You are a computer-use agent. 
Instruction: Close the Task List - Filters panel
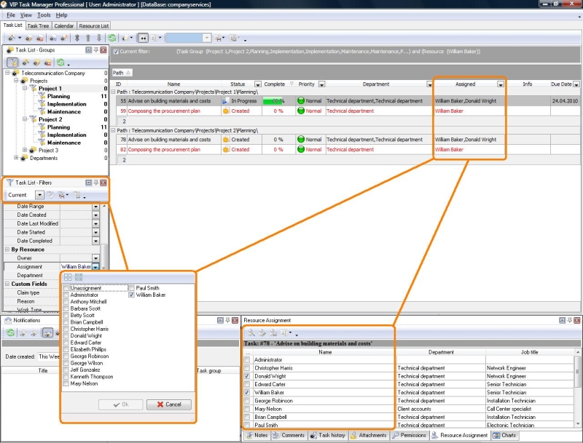(103, 183)
